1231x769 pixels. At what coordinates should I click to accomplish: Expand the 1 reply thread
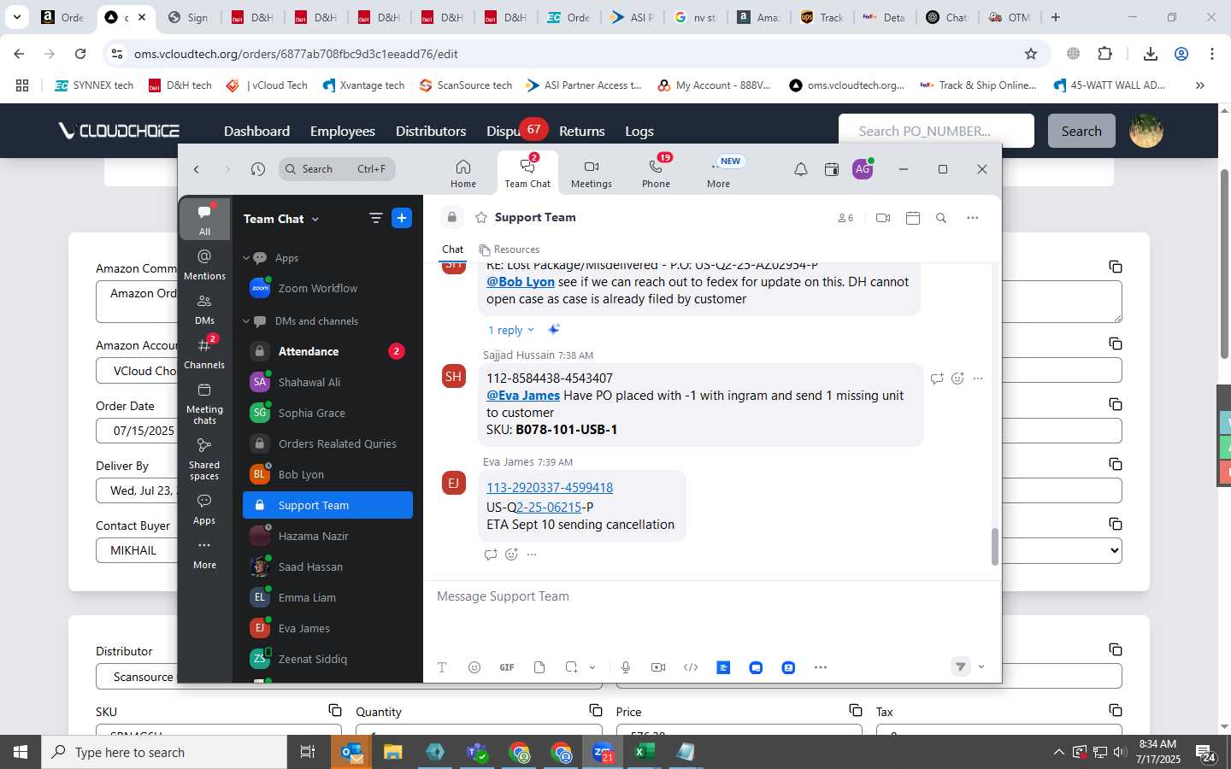(x=510, y=330)
